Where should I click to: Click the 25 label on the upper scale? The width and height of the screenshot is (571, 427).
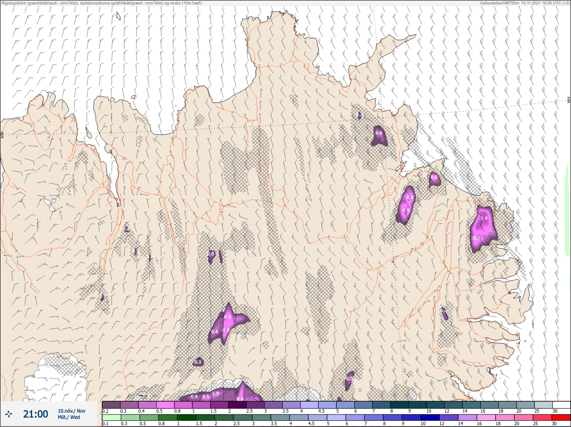tap(536, 411)
